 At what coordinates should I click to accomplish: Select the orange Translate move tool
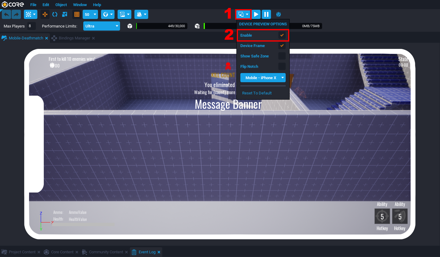pyautogui.click(x=45, y=14)
